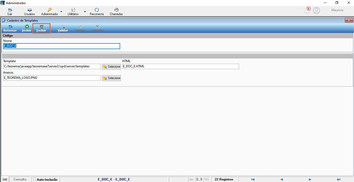354x182 pixels.
Task: Click the 22 Registros status text
Action: pos(224,179)
